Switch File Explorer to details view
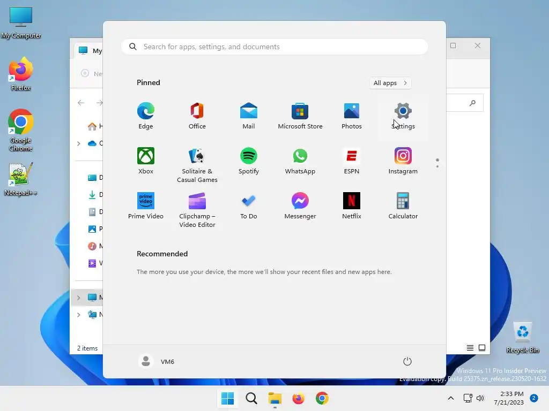 coord(470,348)
